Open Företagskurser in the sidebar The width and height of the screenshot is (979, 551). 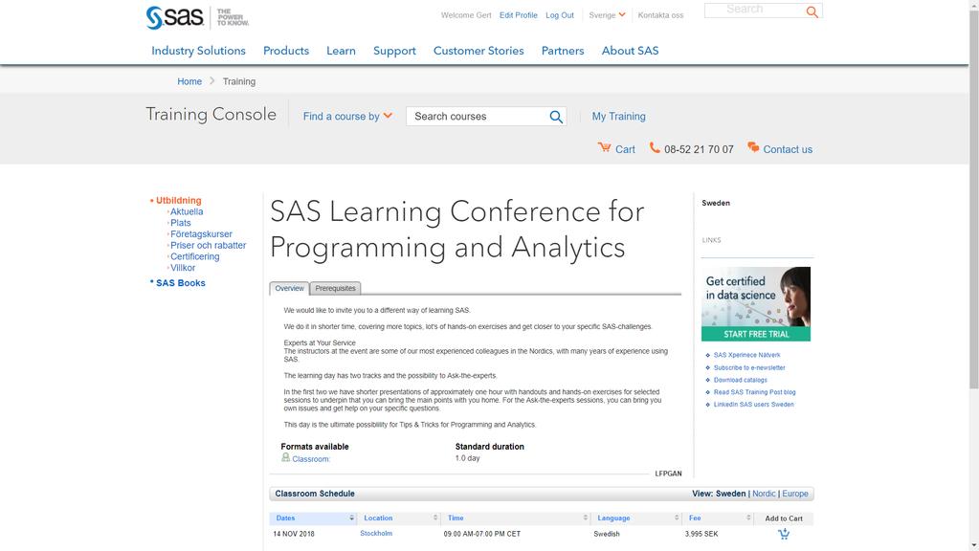pos(201,234)
